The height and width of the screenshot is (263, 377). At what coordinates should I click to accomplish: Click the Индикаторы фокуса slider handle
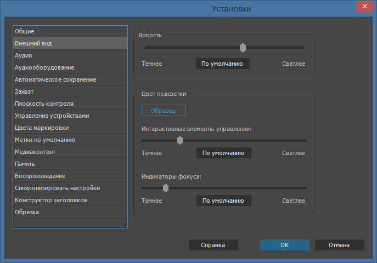coord(166,188)
